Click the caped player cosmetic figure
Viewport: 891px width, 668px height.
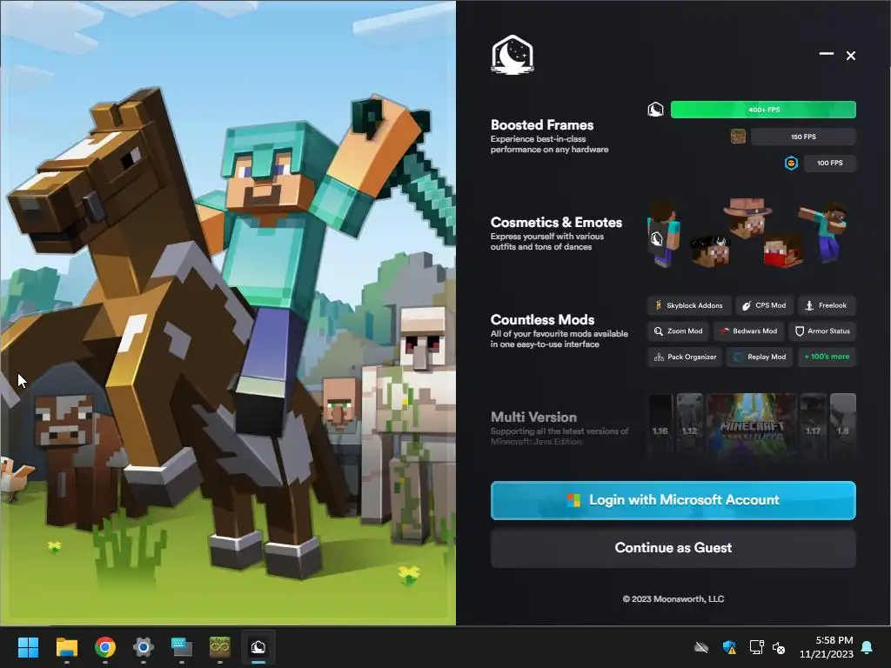point(662,233)
